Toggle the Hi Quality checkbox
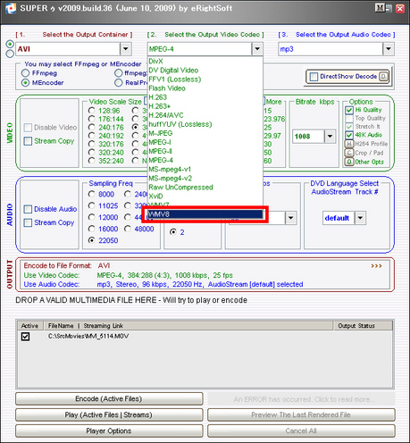Viewport: 410px width, 443px height. pos(349,110)
